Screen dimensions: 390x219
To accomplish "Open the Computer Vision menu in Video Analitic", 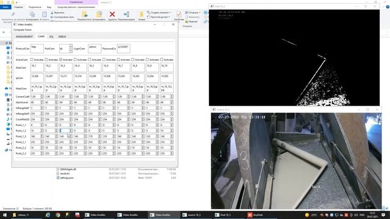I will click(x=23, y=30).
